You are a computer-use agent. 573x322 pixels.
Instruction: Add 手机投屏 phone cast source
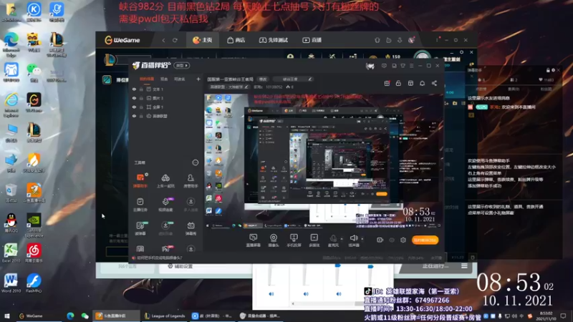coord(294,240)
